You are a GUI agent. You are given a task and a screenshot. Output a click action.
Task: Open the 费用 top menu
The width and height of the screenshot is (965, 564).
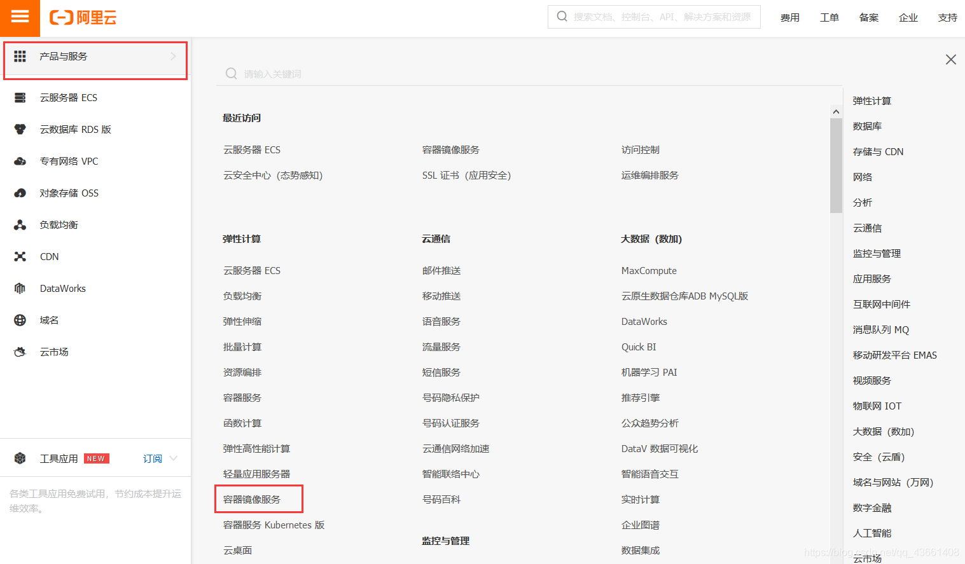tap(790, 17)
